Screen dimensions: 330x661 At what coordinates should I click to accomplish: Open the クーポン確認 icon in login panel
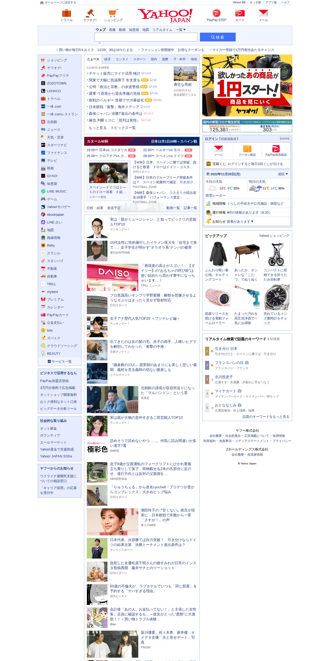pyautogui.click(x=247, y=149)
